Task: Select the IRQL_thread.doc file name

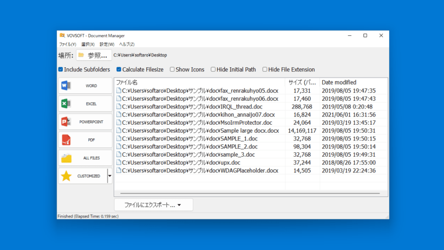Action: tap(192, 107)
